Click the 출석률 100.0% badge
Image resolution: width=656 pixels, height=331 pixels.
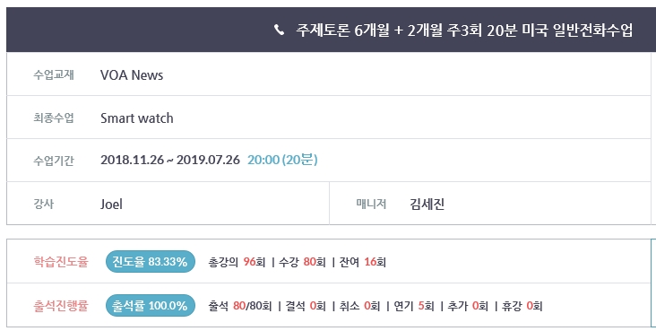[x=151, y=306]
